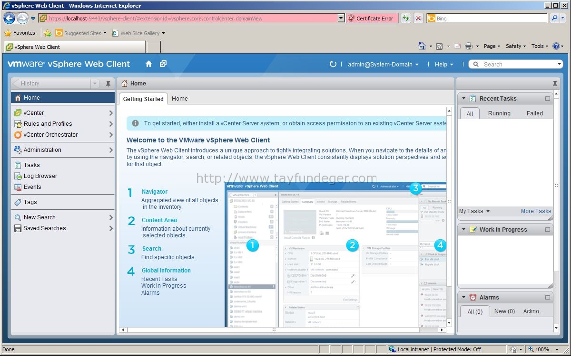
Task: Click the IE help icon
Action: tap(555, 46)
